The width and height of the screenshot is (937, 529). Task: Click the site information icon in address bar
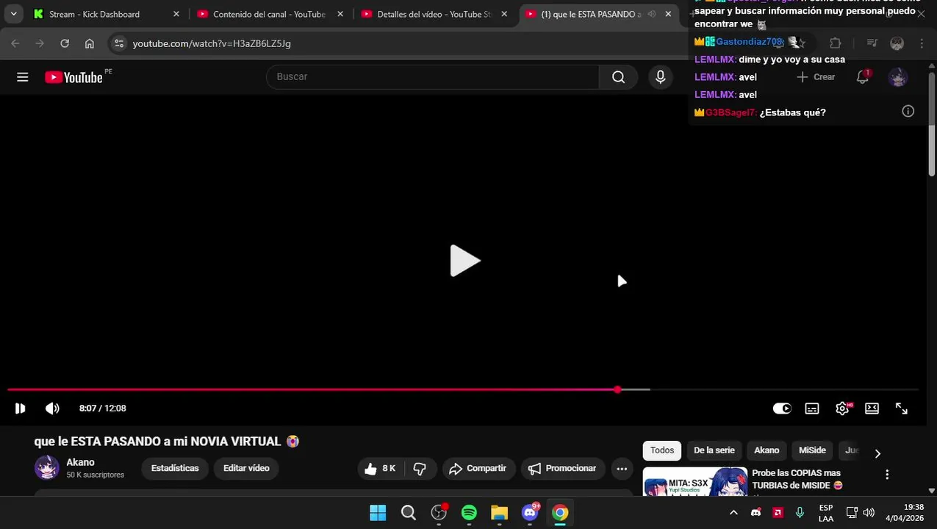point(119,43)
